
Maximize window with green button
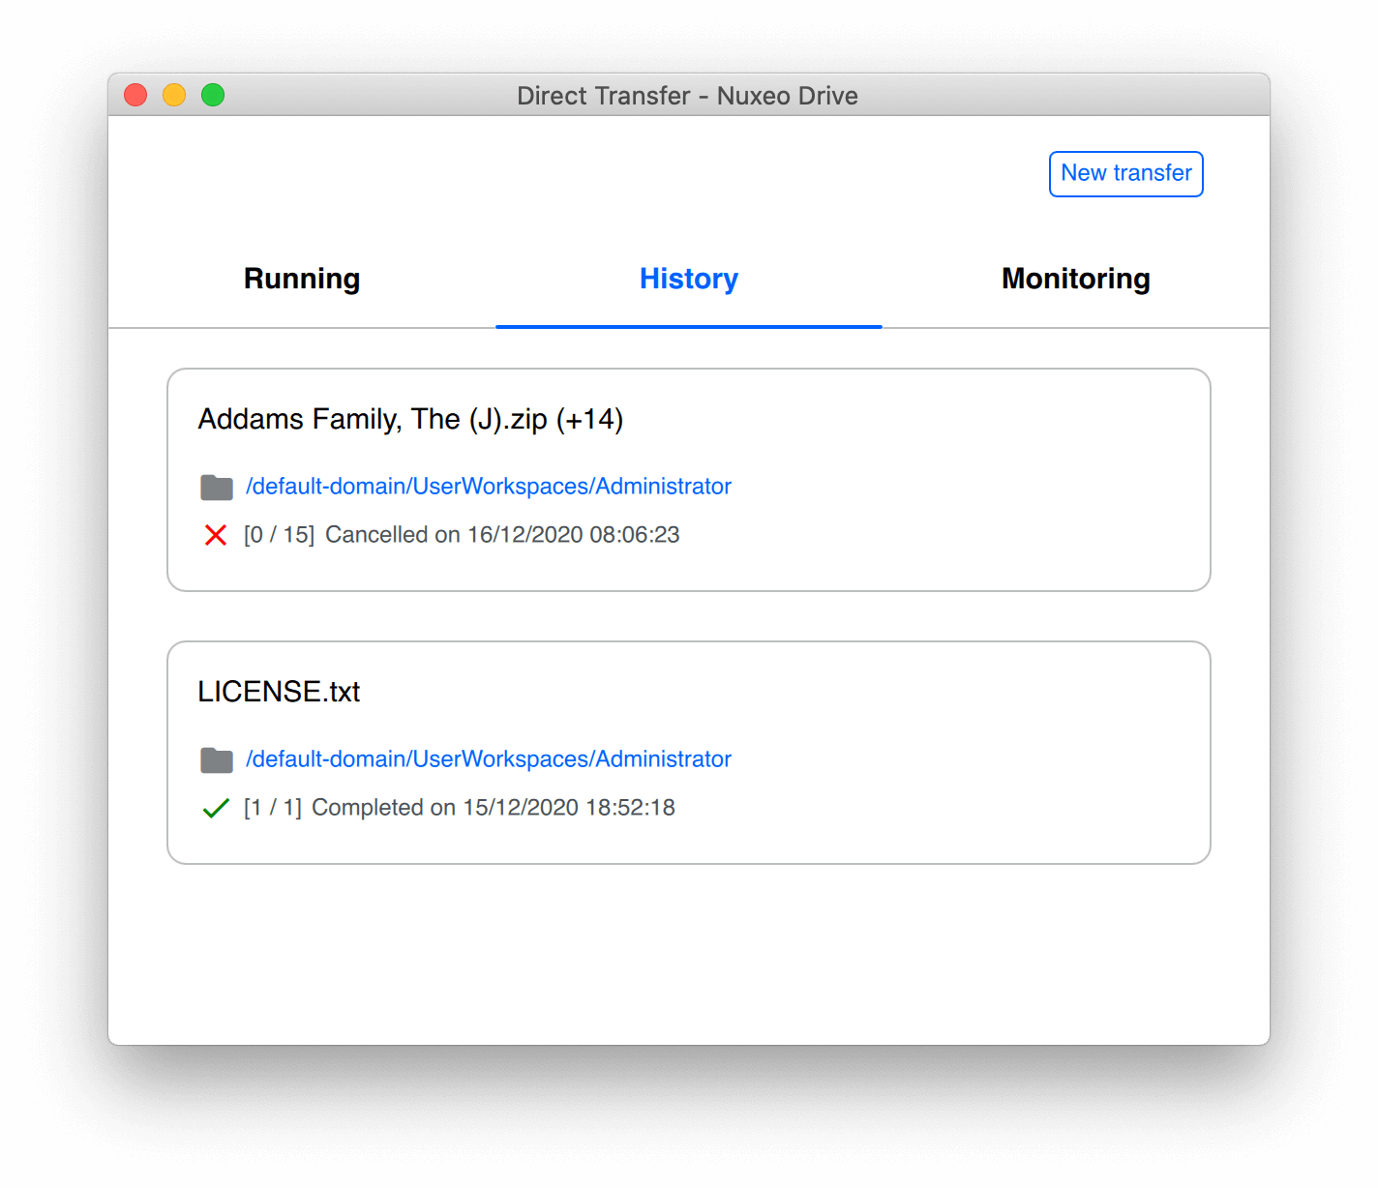(x=213, y=95)
